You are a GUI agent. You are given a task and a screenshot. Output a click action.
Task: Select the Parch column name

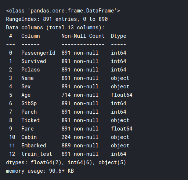(29, 112)
